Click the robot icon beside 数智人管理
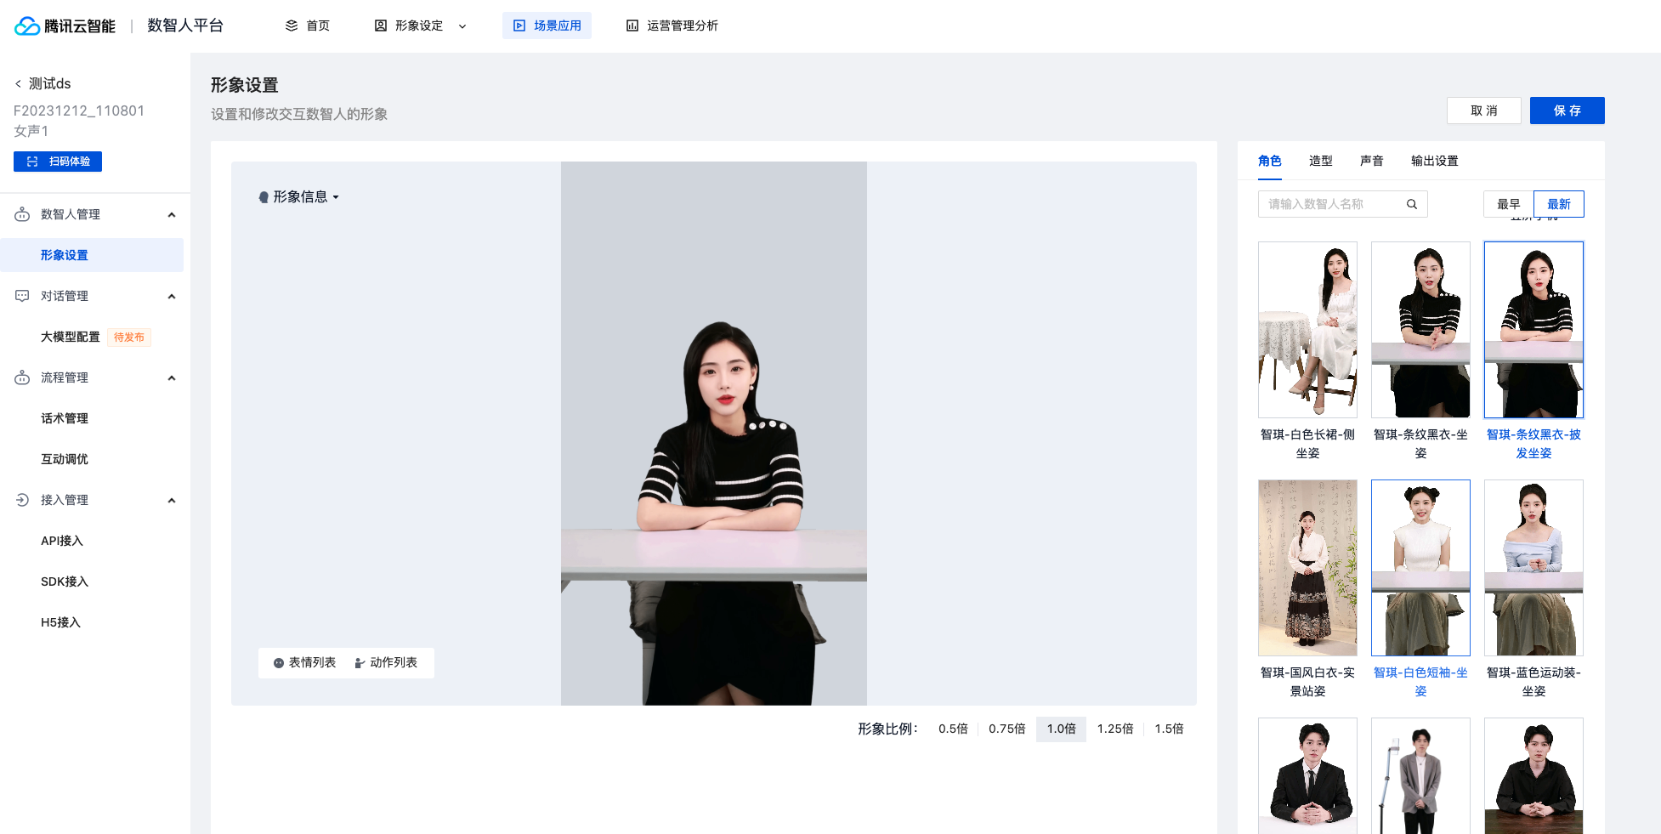Screen dimensions: 1661x834 (22, 214)
